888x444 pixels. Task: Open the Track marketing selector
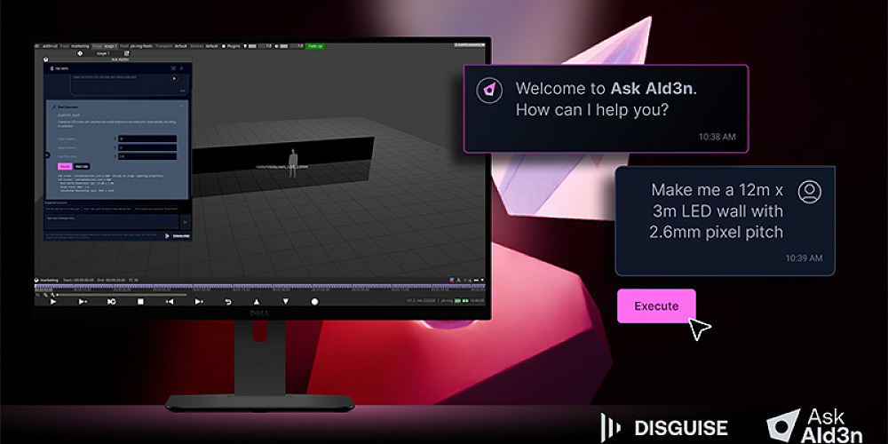tap(74, 44)
